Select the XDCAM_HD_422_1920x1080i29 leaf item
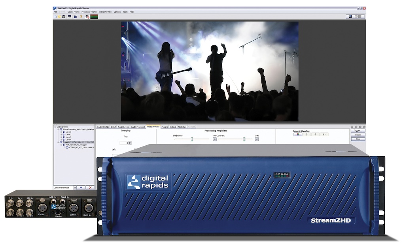Image resolution: width=405 pixels, height=248 pixels. pyautogui.click(x=81, y=147)
